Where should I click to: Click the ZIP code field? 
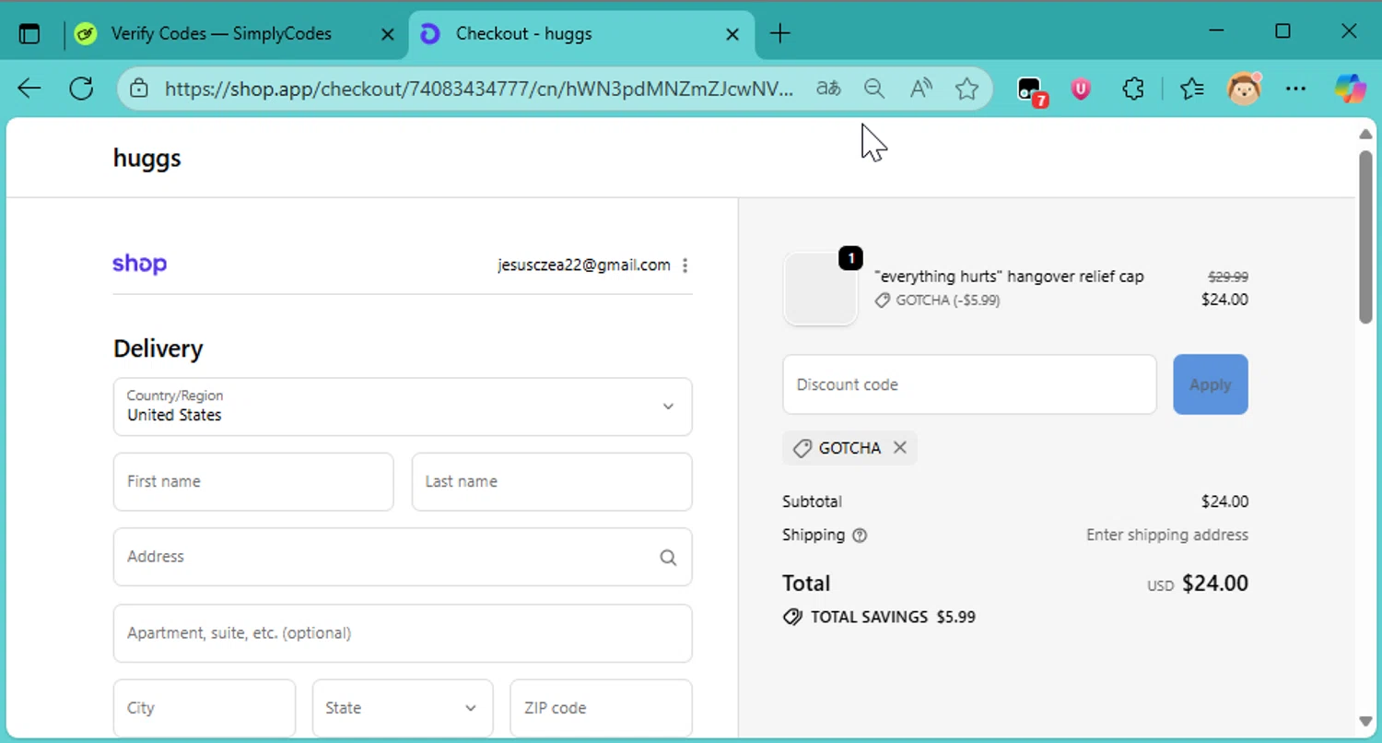(x=601, y=708)
